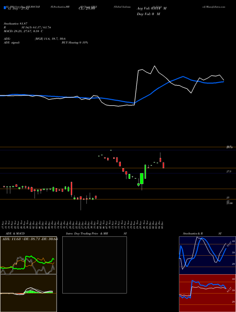Viewport: 236px width, 312px height.
Task: Select the 'Avg Vol: 0.014 M' text
Action: coord(152,9)
